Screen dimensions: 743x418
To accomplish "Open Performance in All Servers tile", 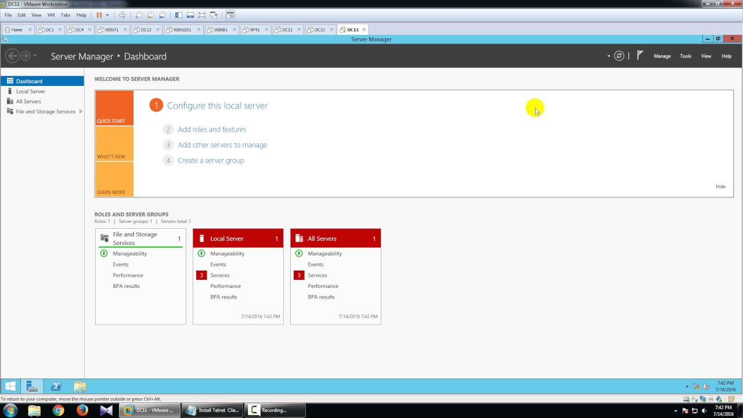I will pyautogui.click(x=323, y=286).
